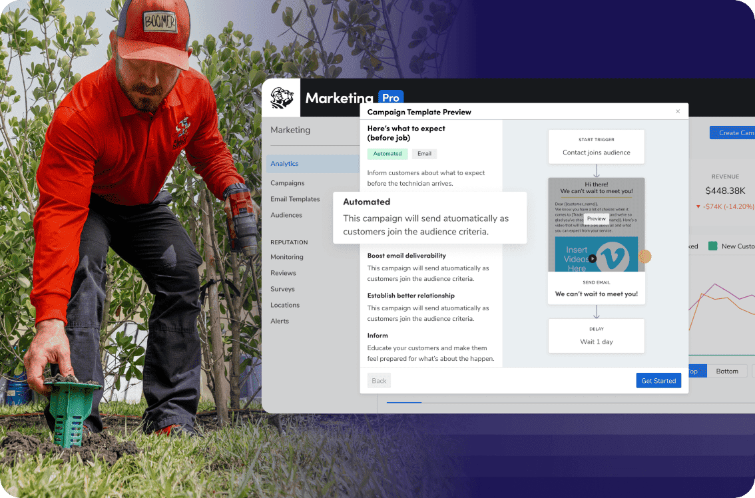Click the 'Establish better relationship' heading
The height and width of the screenshot is (498, 755).
pos(411,296)
